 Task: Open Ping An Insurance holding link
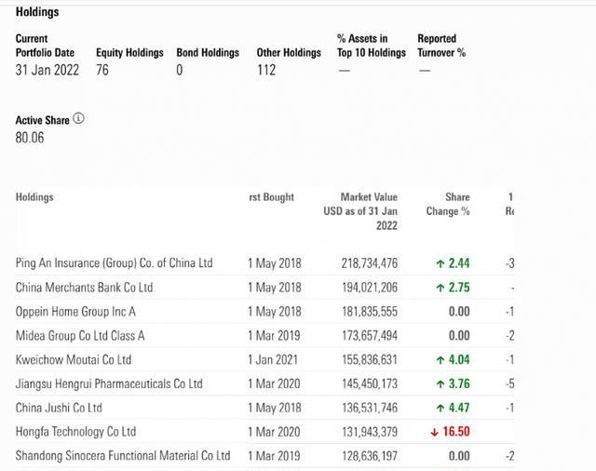click(x=114, y=262)
